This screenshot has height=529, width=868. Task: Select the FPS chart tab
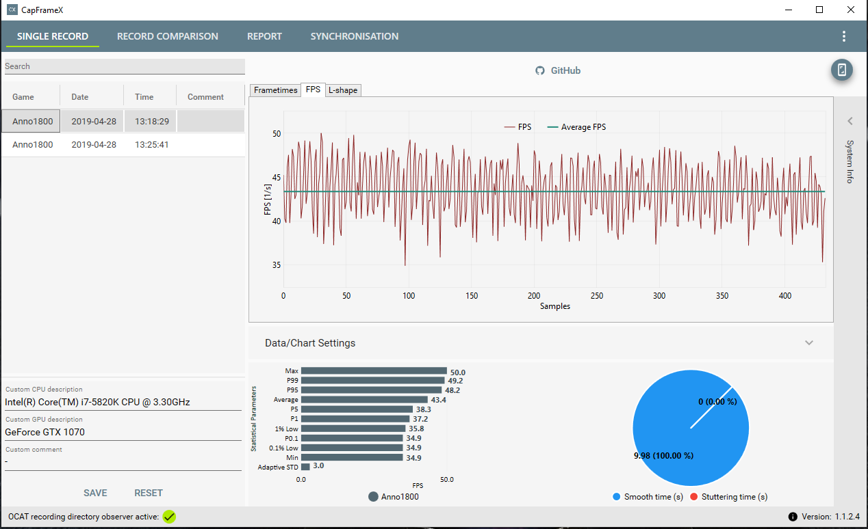click(x=313, y=90)
